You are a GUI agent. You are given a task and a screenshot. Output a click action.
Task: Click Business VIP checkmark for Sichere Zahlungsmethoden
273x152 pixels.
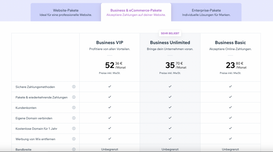click(x=109, y=87)
